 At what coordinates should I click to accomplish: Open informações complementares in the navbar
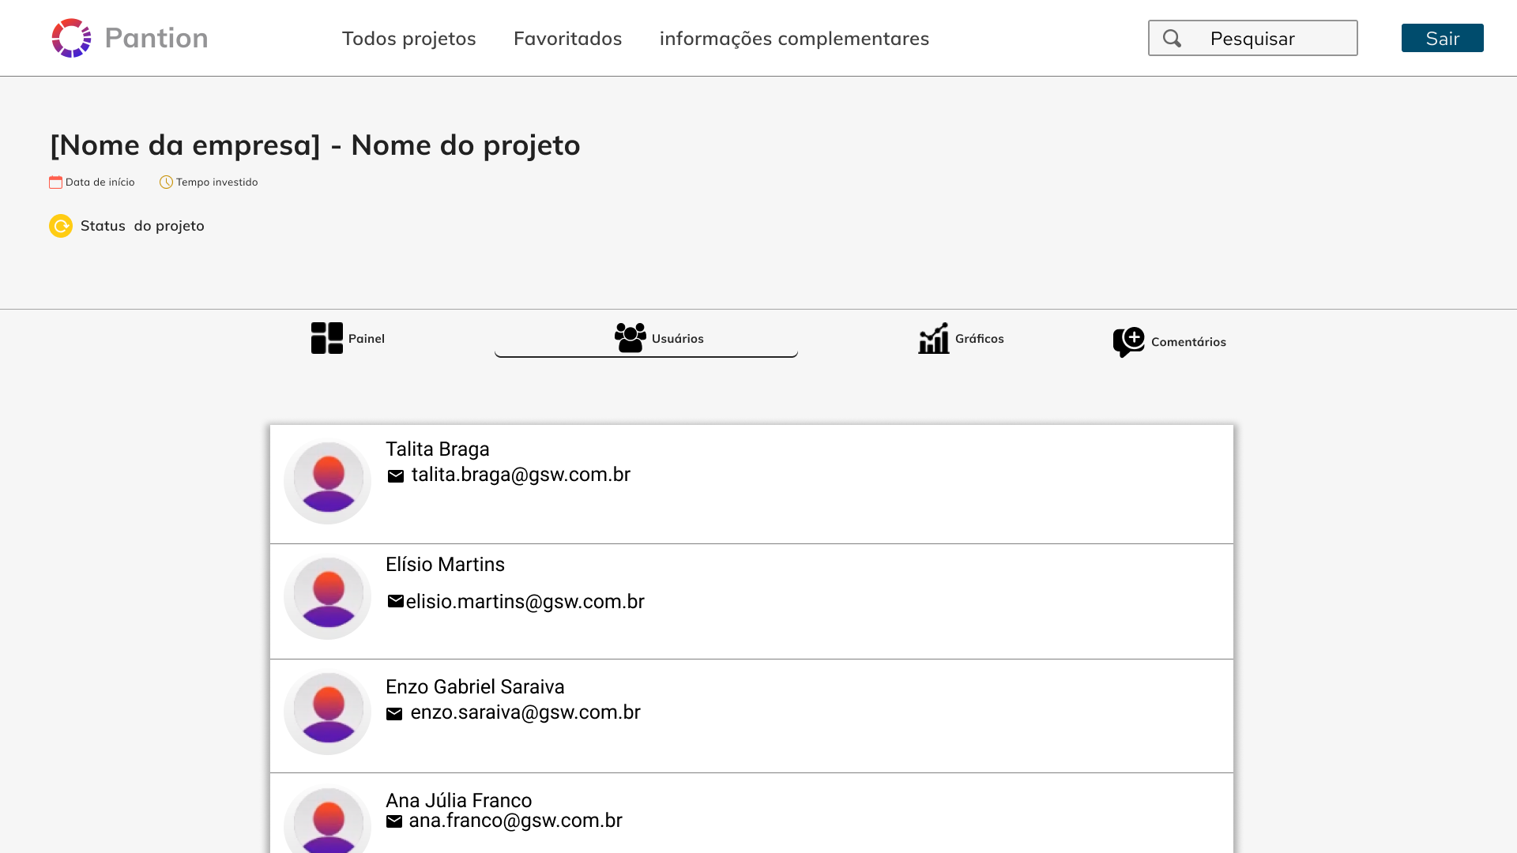click(795, 38)
